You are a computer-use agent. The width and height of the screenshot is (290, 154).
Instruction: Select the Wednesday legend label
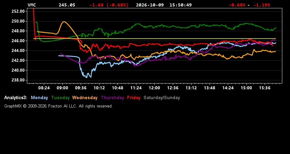[x=85, y=98]
